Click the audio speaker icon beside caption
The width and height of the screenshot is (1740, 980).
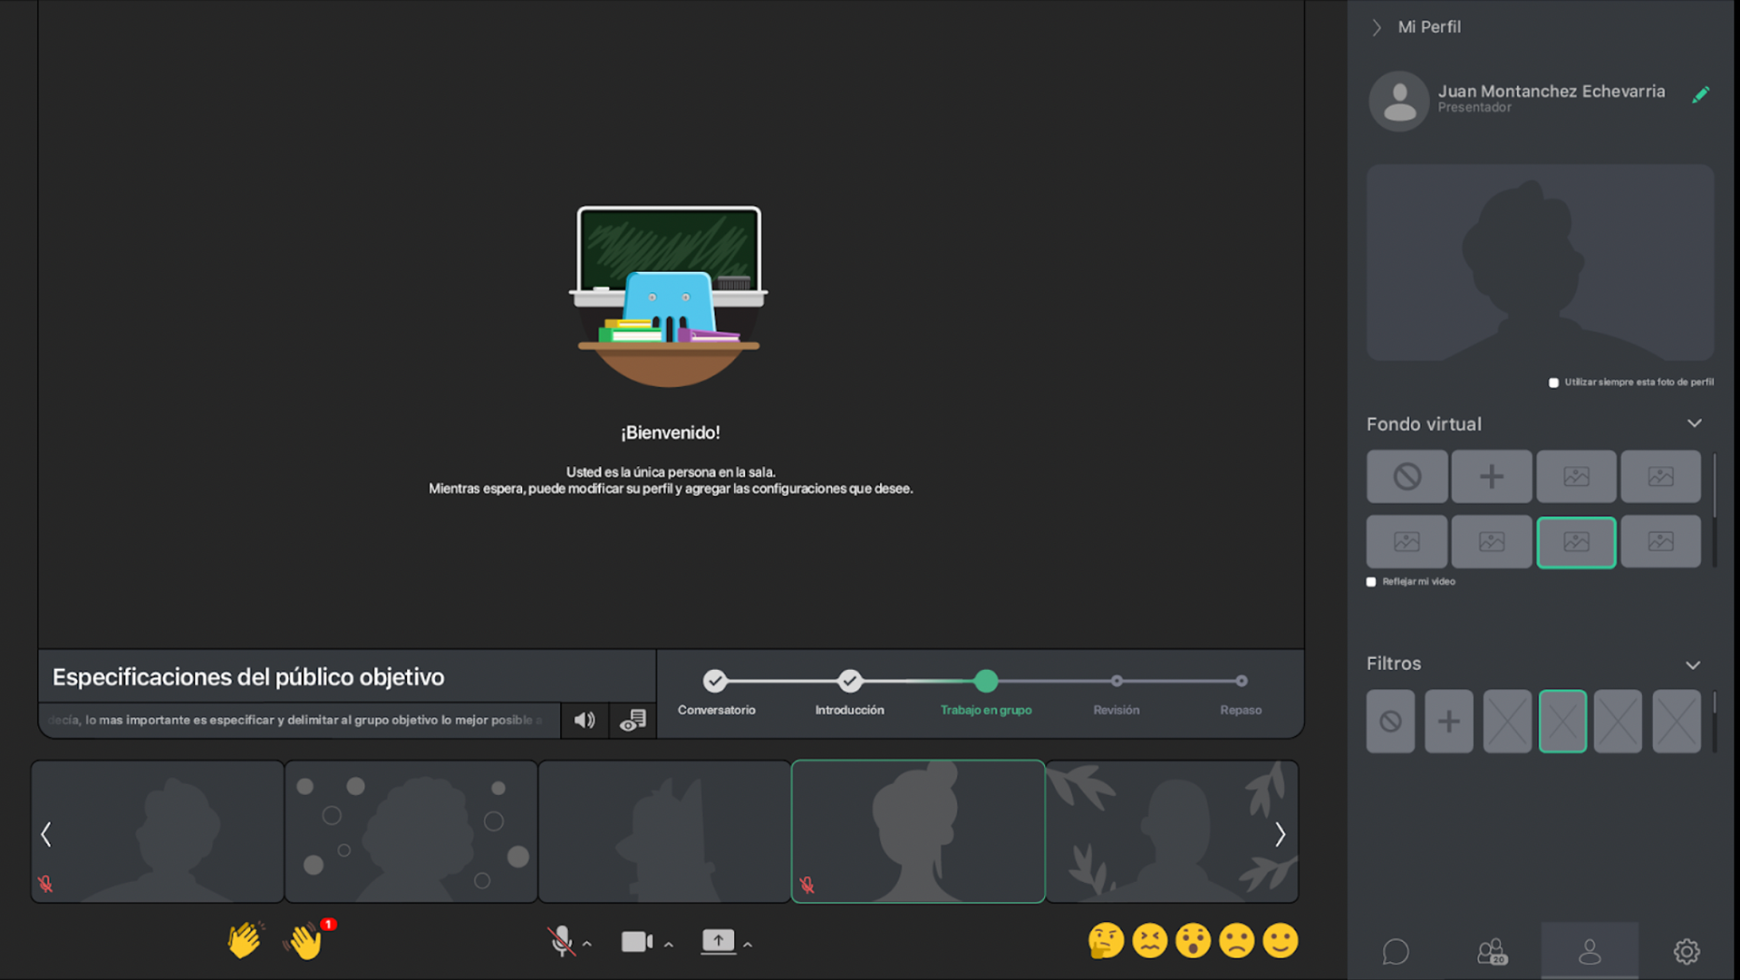585,721
